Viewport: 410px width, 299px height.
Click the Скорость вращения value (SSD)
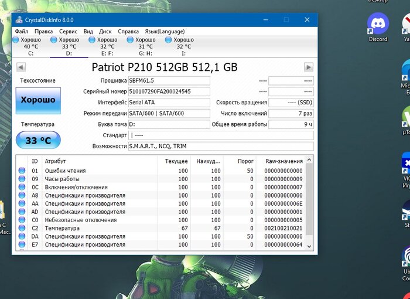click(291, 103)
